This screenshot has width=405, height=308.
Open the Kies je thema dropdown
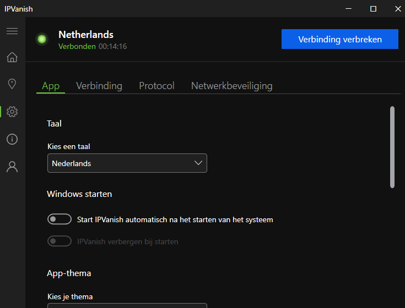pos(127,306)
